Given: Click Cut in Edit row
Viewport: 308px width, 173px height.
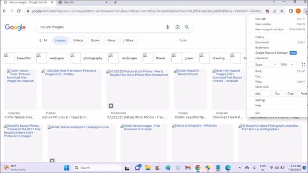Looking at the screenshot, I should click(x=277, y=94).
